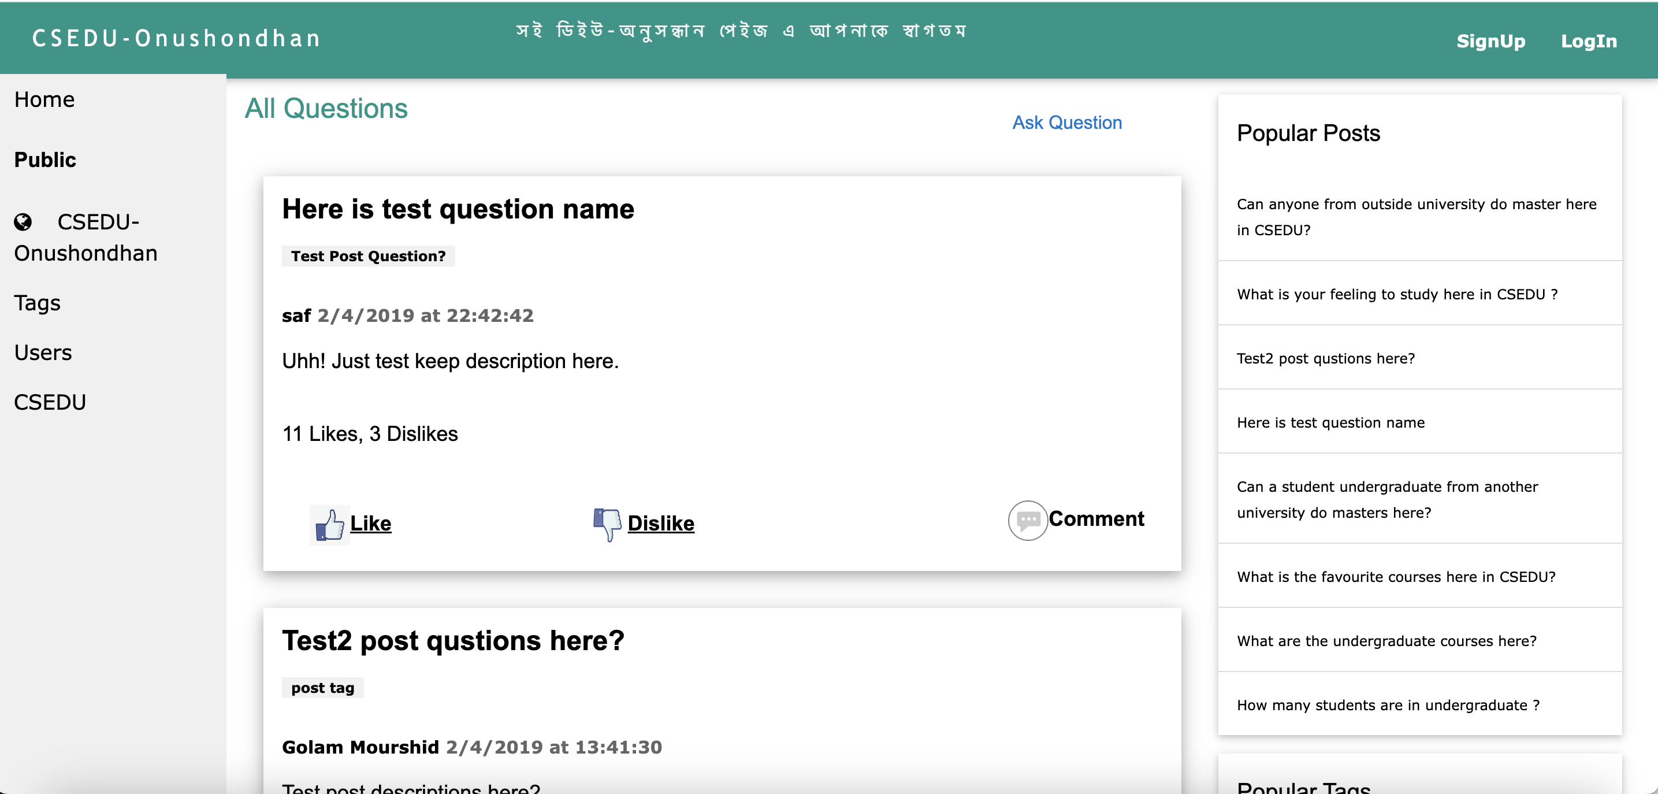Click the thumbs-down Dislike icon
Viewport: 1658px width, 794px height.
pyautogui.click(x=607, y=524)
